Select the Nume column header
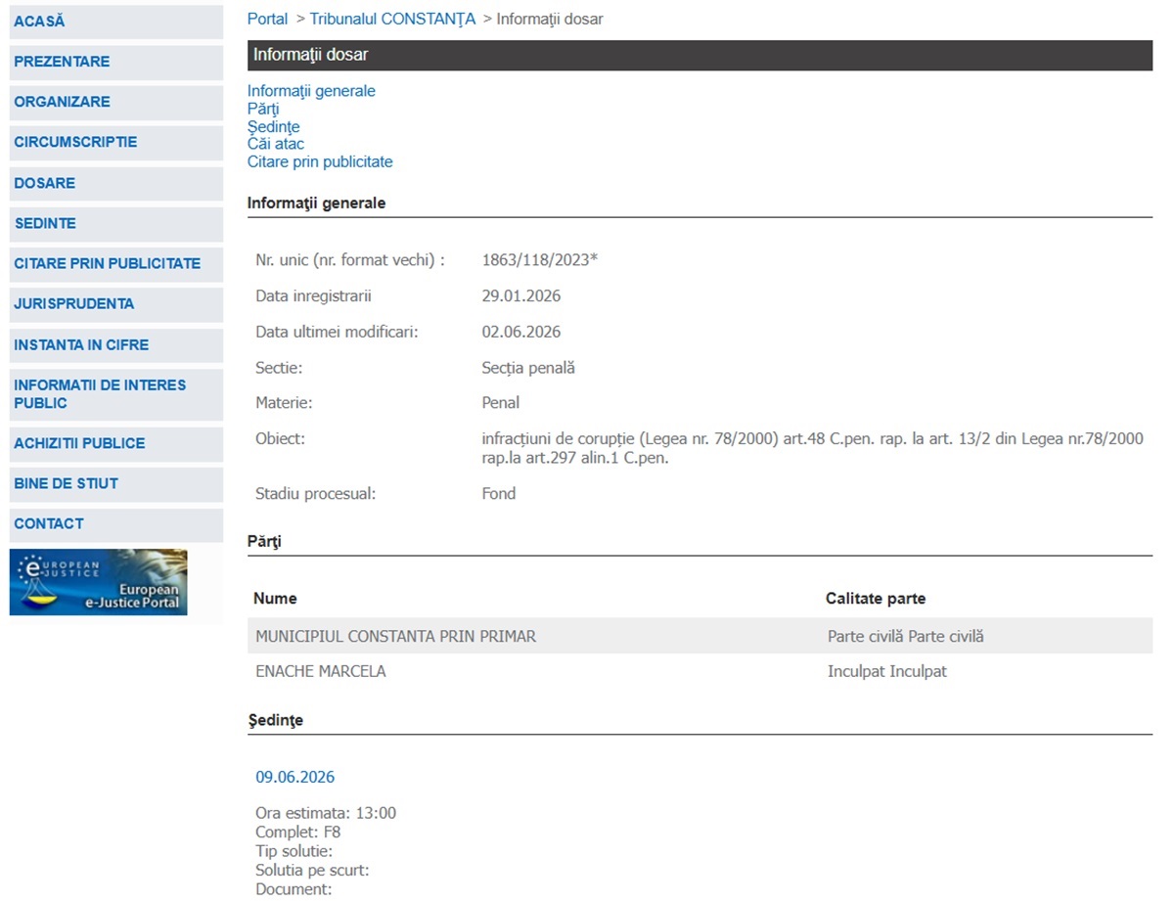Viewport: 1174px width, 901px height. tap(275, 599)
